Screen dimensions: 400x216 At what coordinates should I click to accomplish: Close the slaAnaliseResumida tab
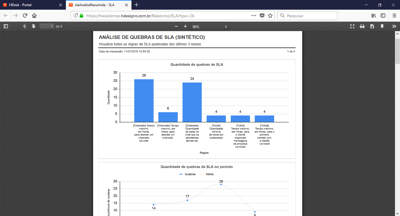(x=127, y=5)
